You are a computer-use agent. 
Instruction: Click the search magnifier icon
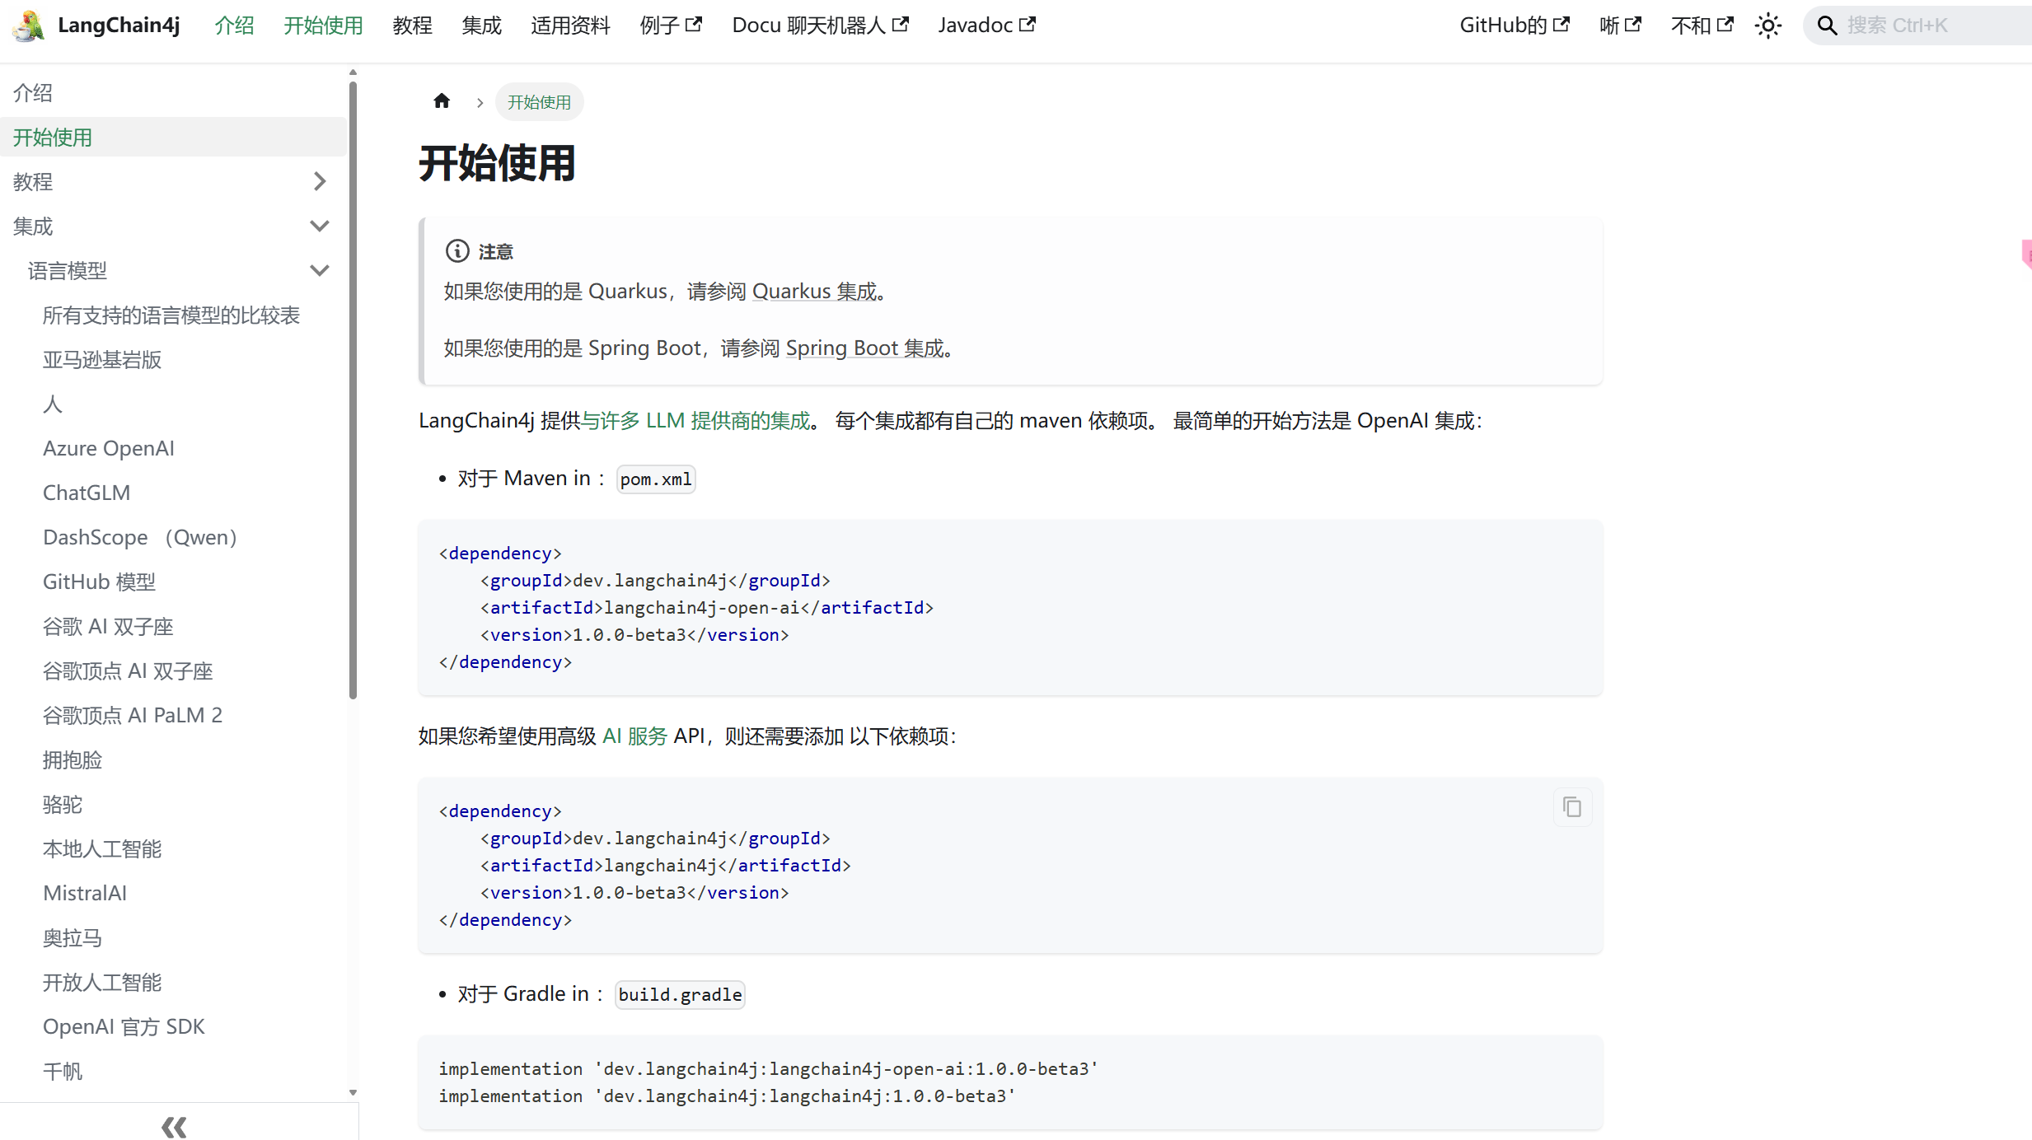pyautogui.click(x=1828, y=25)
